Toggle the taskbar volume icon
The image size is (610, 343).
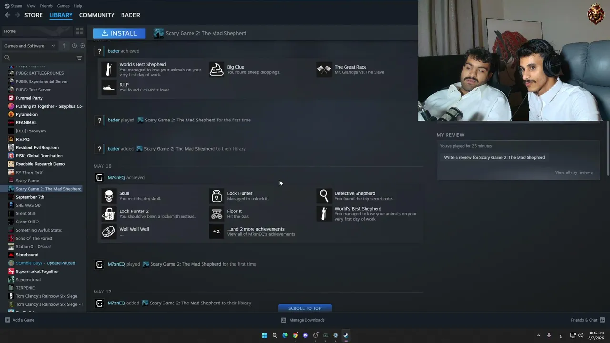click(580, 335)
